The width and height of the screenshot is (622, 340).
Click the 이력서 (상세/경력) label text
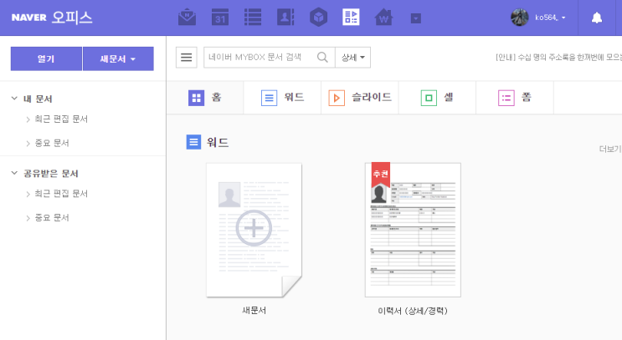point(413,311)
